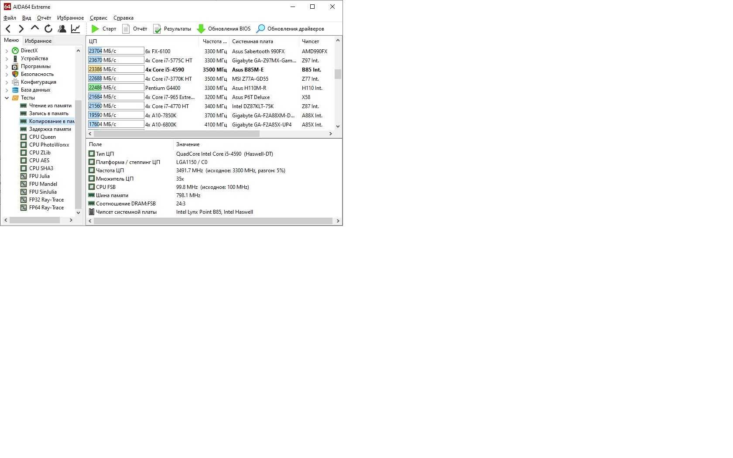The image size is (733, 458).
Task: Expand the Программы tree node
Action: (x=7, y=67)
